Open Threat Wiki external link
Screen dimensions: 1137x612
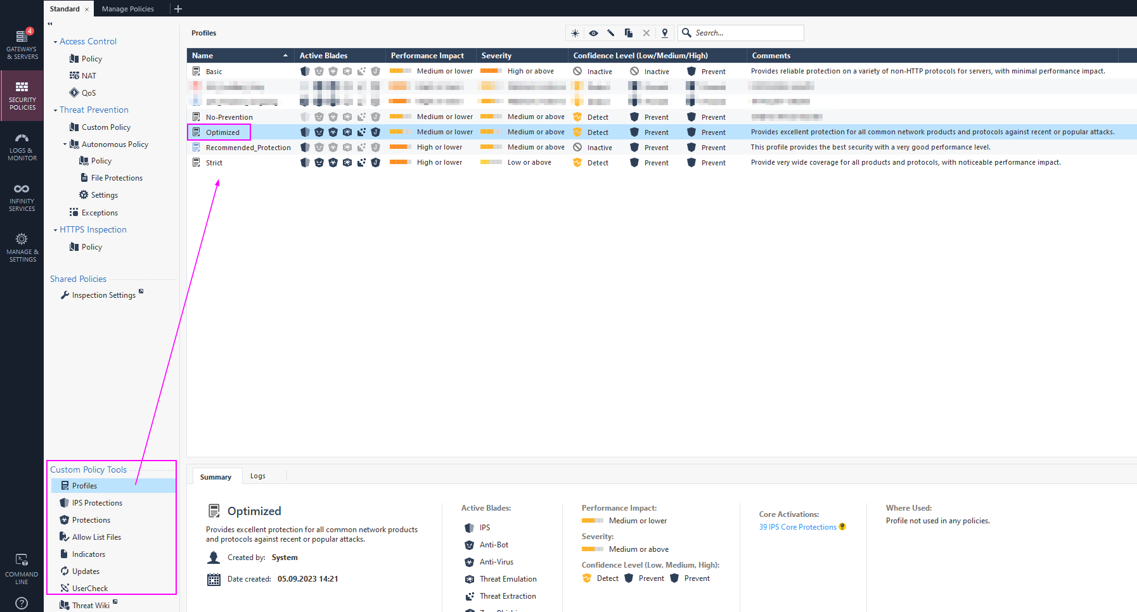pos(91,606)
